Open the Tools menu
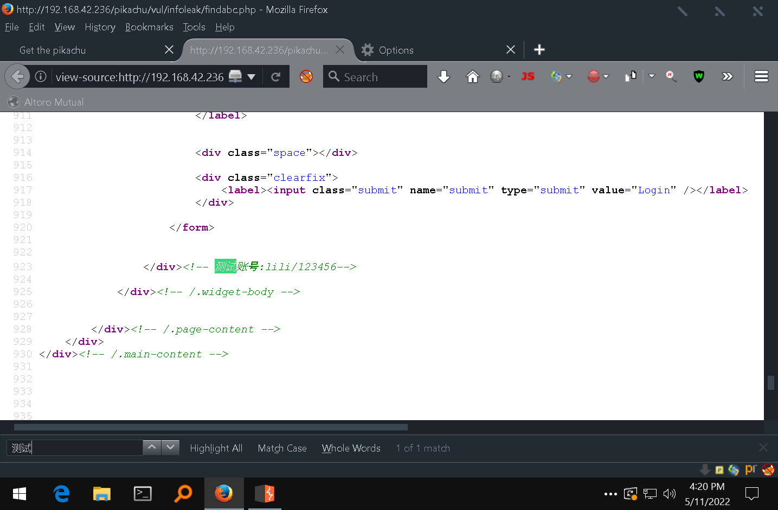The image size is (778, 510). (194, 27)
